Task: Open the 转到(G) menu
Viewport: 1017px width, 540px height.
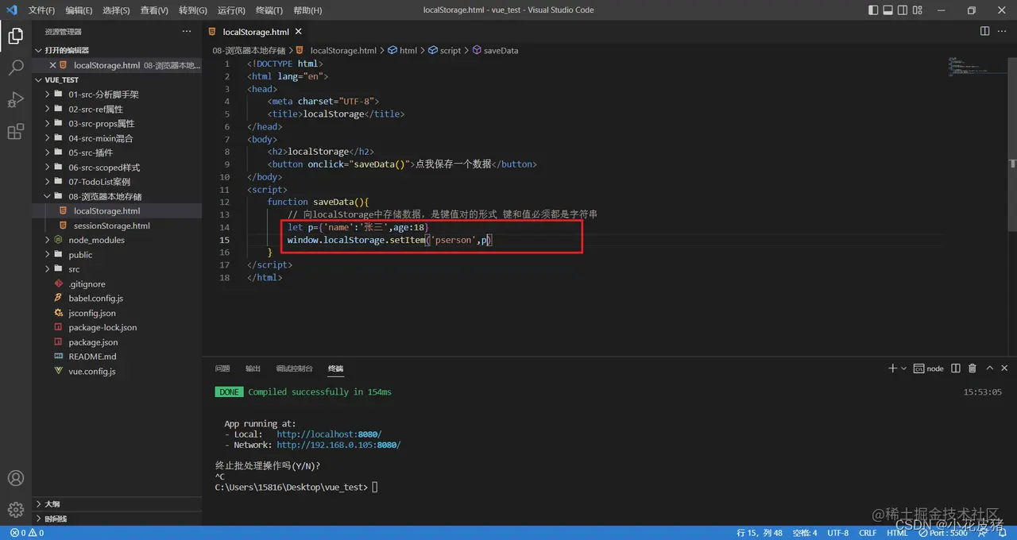Action: pyautogui.click(x=192, y=10)
